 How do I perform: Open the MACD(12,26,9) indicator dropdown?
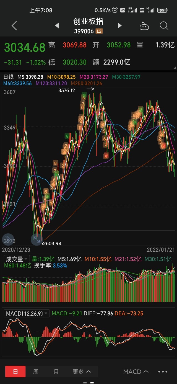[27, 313]
